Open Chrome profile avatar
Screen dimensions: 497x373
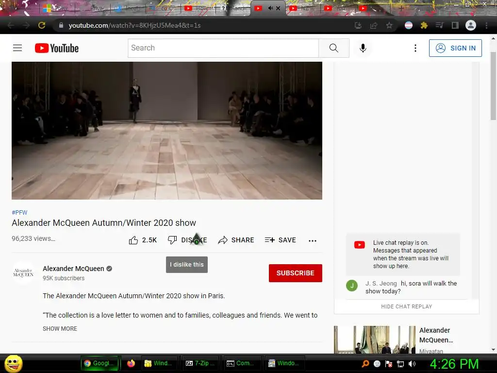[471, 25]
